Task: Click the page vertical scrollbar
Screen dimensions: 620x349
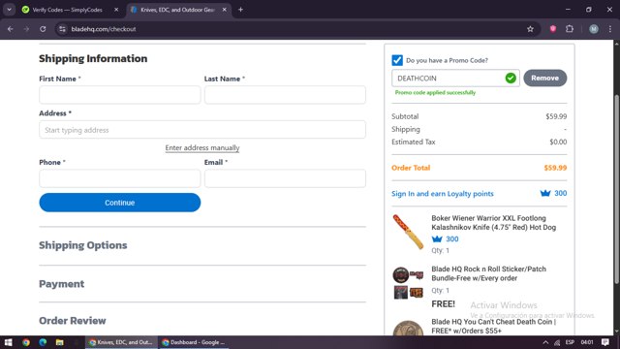Action: (616, 189)
